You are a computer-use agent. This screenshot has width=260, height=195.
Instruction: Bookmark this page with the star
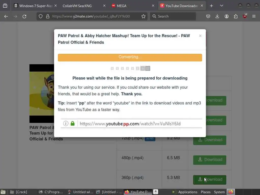[x=143, y=16]
